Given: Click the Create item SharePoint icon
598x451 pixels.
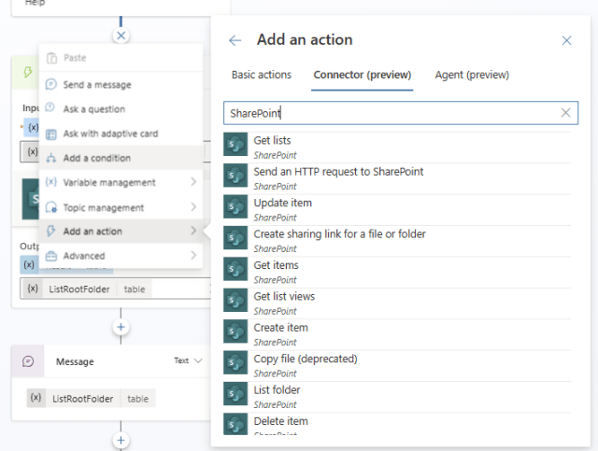Looking at the screenshot, I should [x=235, y=333].
